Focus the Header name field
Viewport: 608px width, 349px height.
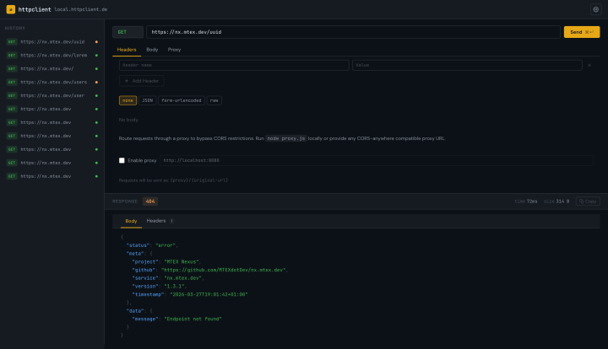234,66
